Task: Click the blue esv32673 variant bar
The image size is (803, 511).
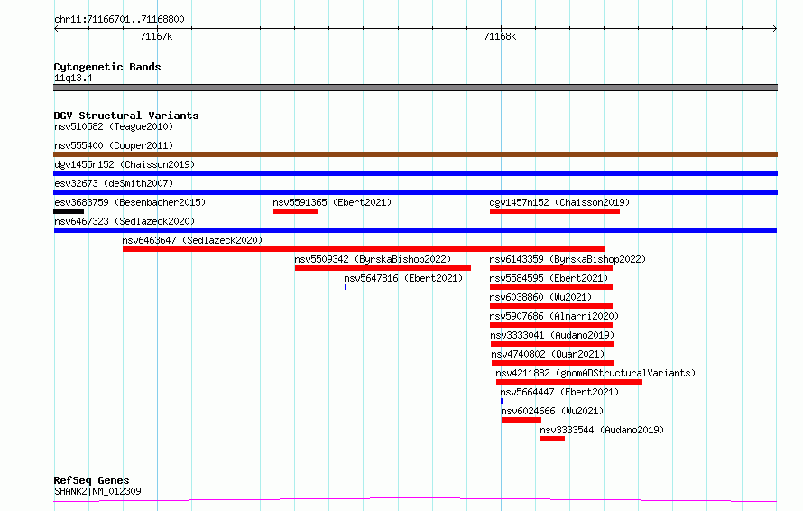Action: tap(415, 192)
